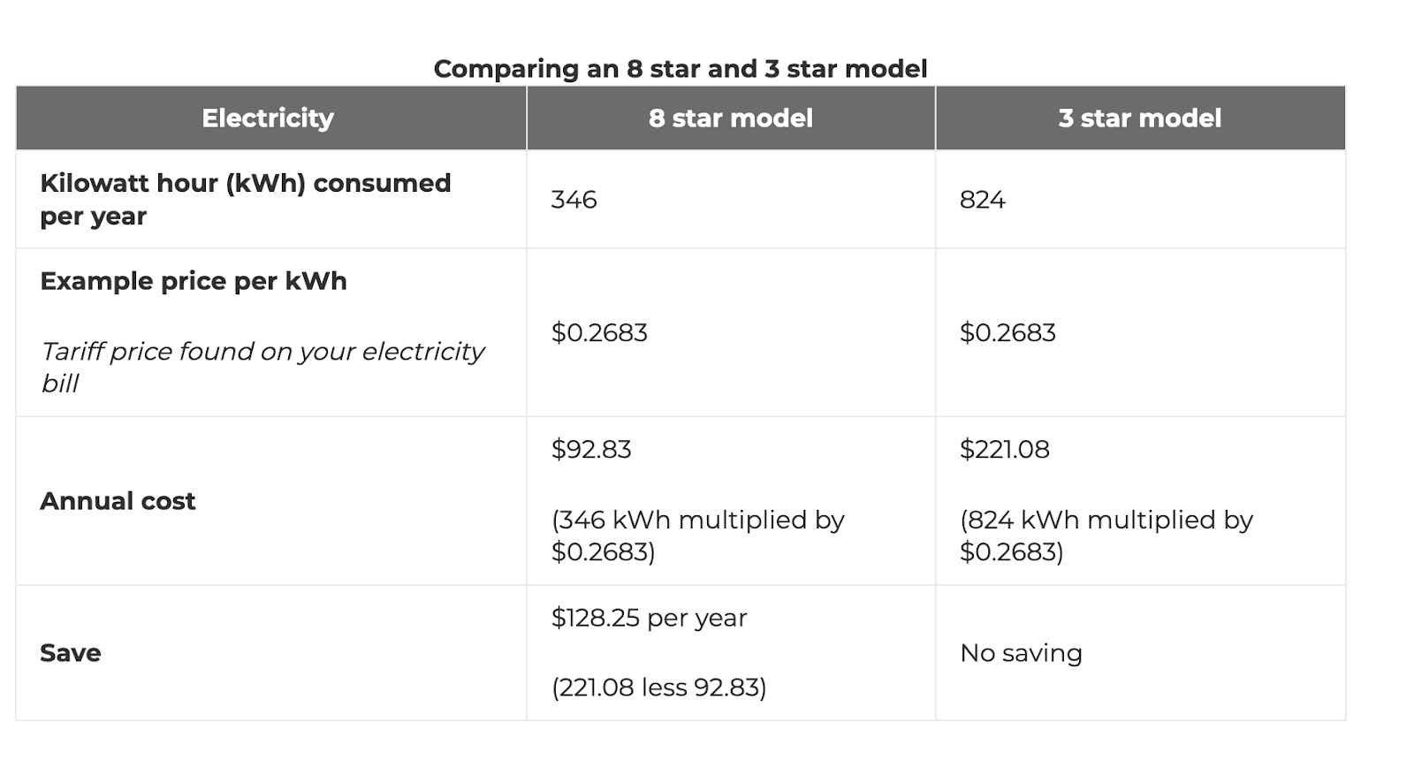Click the $221.08 annual cost value

click(1005, 449)
